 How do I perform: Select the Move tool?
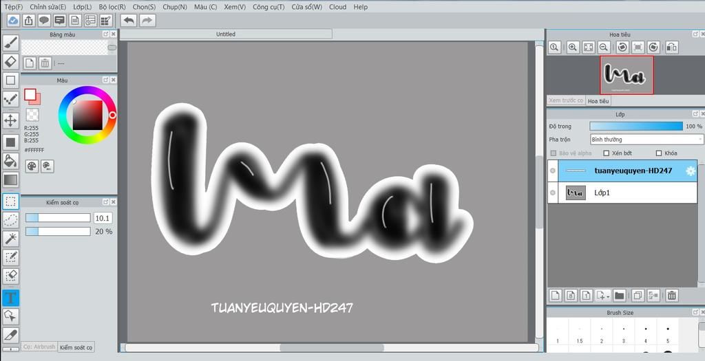[x=10, y=120]
